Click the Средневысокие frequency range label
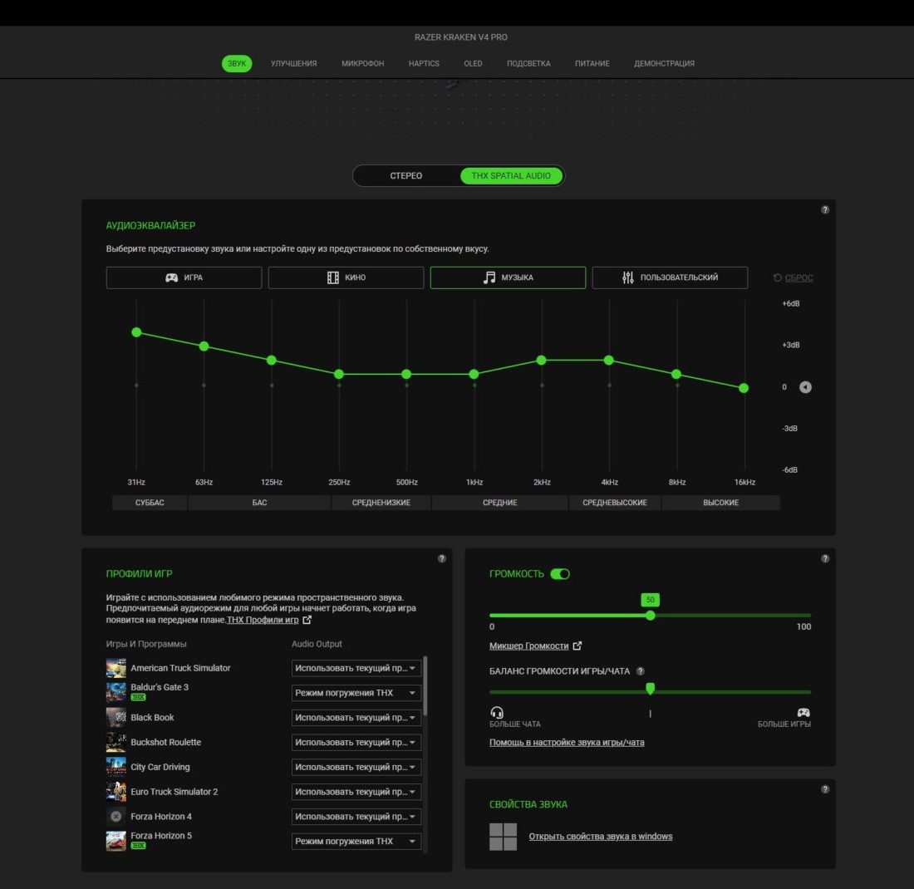 615,503
